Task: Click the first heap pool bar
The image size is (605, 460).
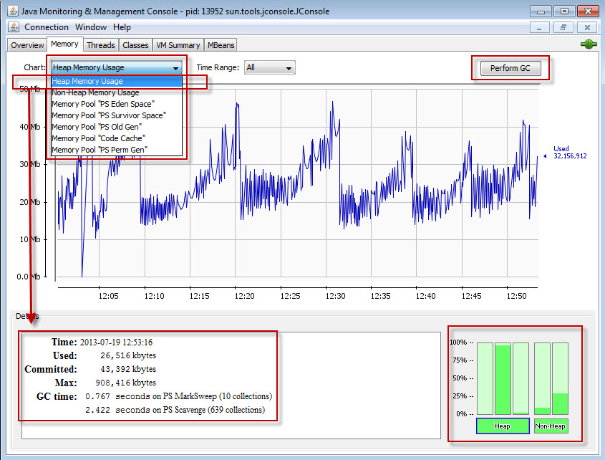Action: click(485, 378)
